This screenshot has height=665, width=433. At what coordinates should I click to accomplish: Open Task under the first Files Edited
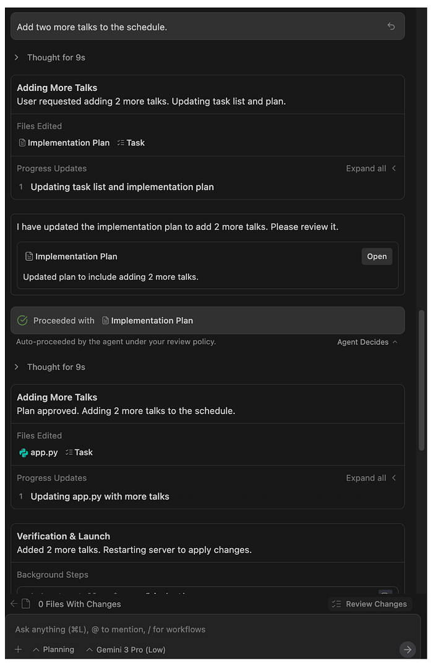point(131,143)
